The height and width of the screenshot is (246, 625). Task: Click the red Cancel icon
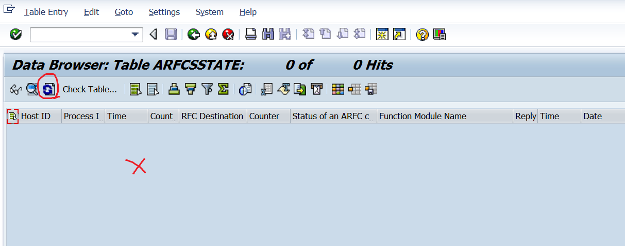(x=228, y=35)
